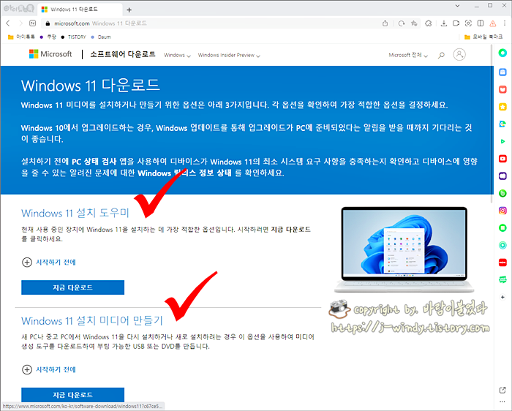Click the Windows 11 laptop image
The image size is (512, 411).
pos(404,249)
